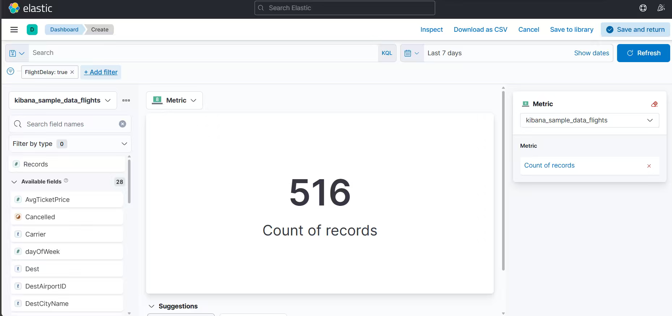Screen dimensions: 672x316
Task: Click the Elastic logo
Action: click(x=30, y=8)
